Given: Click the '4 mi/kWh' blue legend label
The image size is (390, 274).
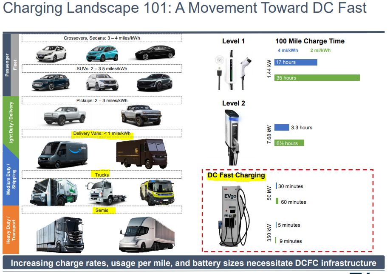Looking at the screenshot, I should tap(288, 50).
